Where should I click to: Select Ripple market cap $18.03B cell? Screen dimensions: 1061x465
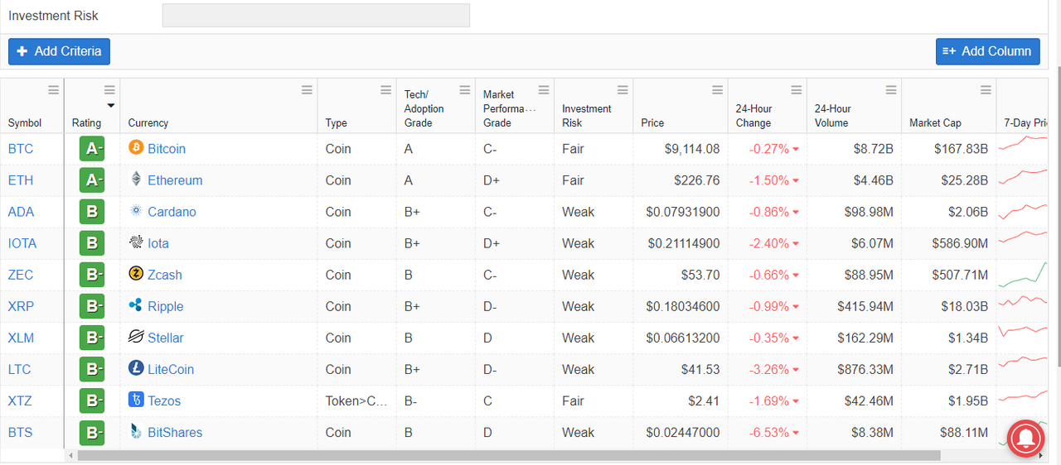point(949,306)
